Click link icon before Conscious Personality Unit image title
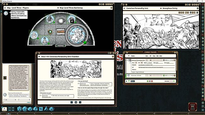Viewport: 205px width, 115px height. 124,8
